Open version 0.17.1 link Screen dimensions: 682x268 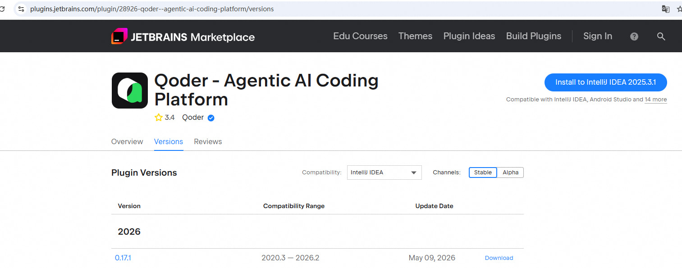tap(123, 258)
